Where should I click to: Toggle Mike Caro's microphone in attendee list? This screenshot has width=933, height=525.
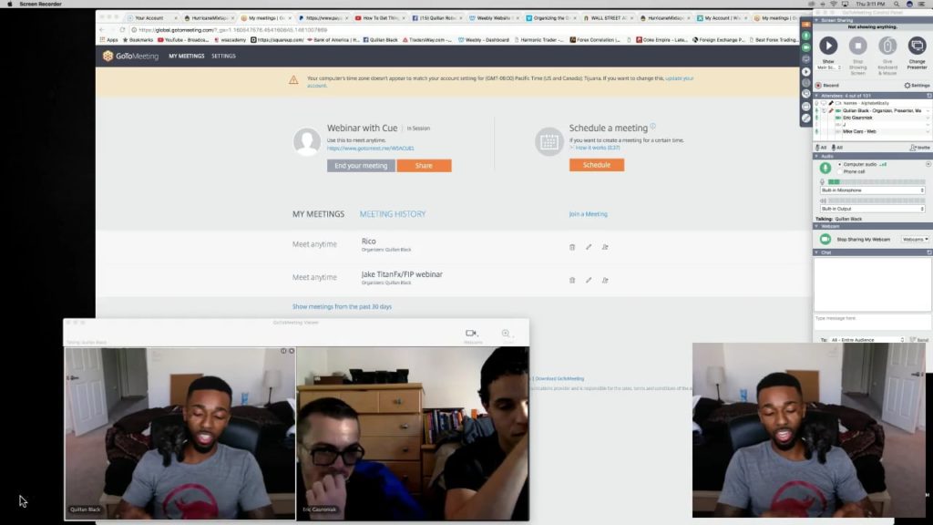tap(816, 131)
